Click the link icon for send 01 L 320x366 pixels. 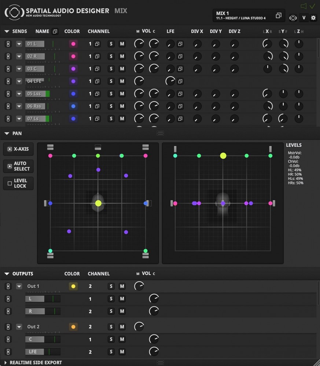(x=8, y=44)
